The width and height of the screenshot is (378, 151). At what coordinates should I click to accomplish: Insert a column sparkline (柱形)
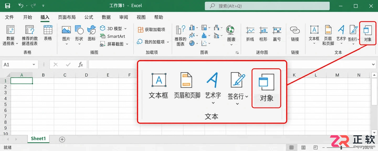263,34
